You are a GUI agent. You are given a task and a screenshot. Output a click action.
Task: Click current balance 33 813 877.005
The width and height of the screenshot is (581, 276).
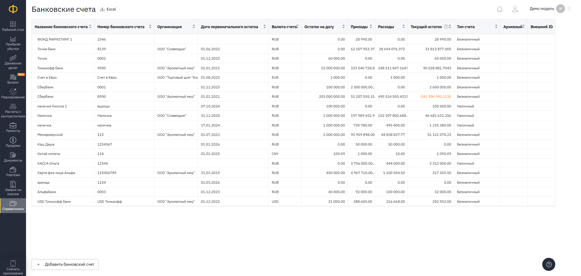pos(438,49)
